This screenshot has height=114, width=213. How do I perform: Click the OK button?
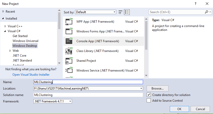(179, 109)
